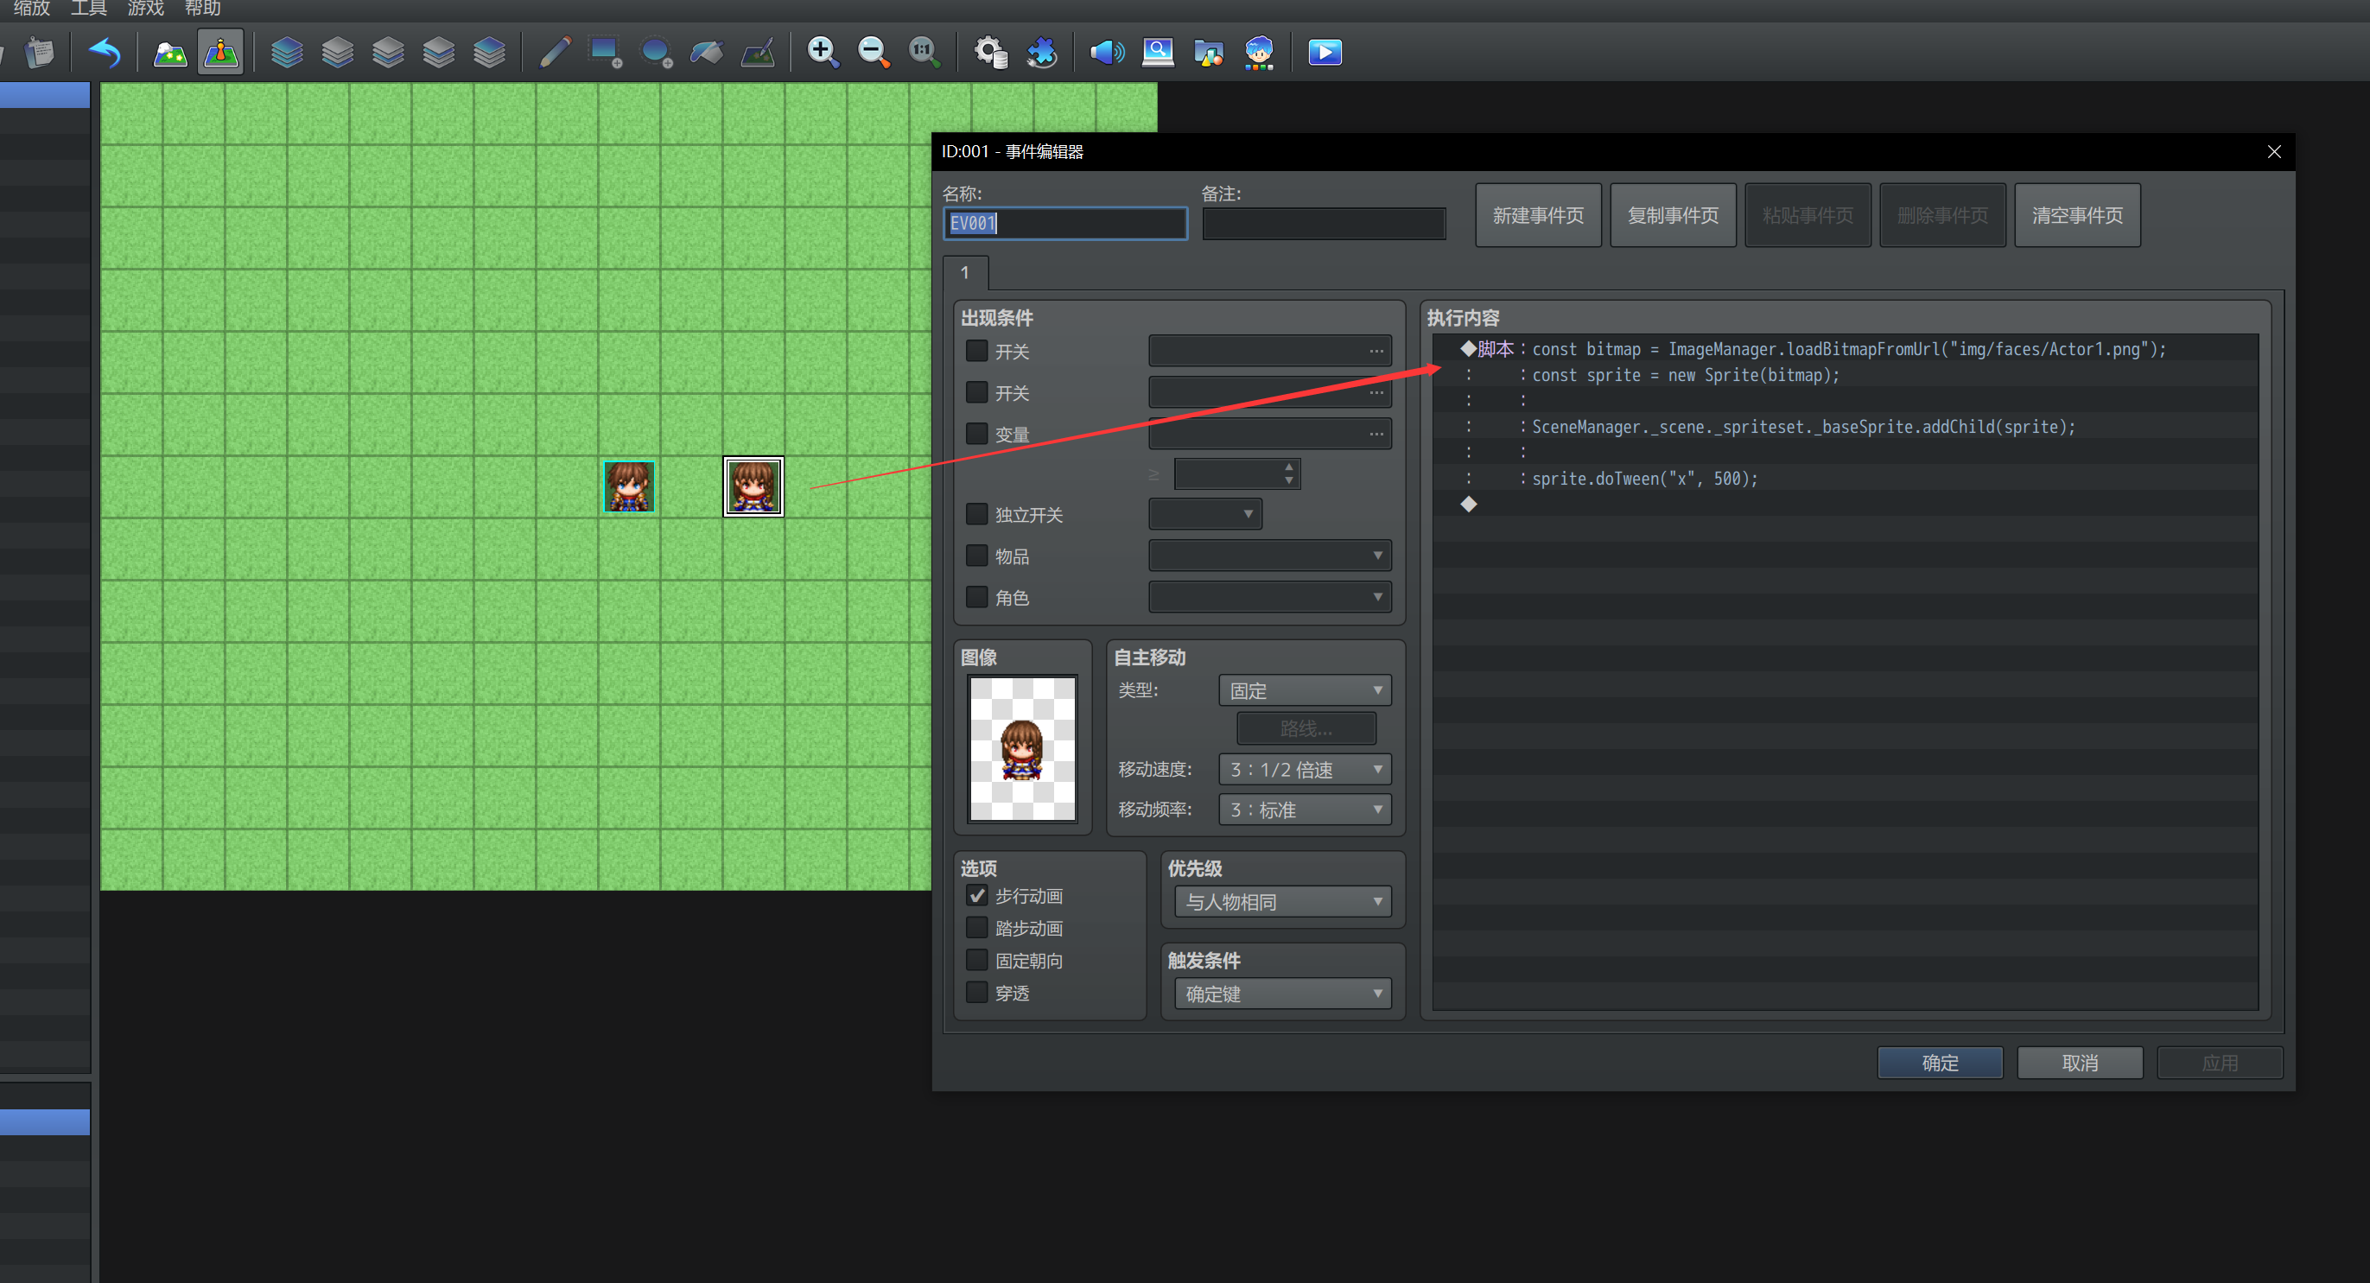Screen dimensions: 2370x1283
Task: Enable the first 开关 condition checkbox
Action: [x=976, y=352]
